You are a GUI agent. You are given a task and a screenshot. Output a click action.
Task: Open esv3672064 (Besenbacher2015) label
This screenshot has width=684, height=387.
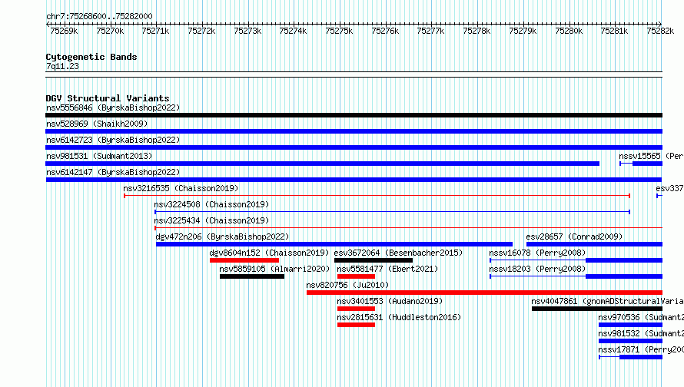(398, 253)
